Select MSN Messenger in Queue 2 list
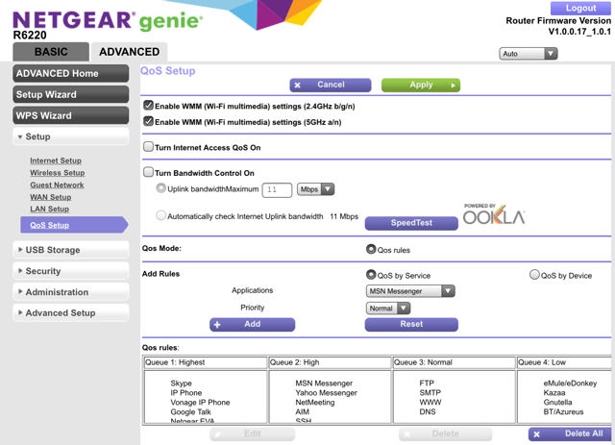615x445 pixels. click(x=324, y=383)
